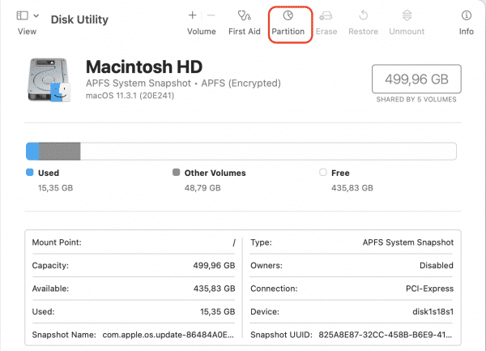The height and width of the screenshot is (351, 486).
Task: Click the white Free legend swatch
Action: click(323, 173)
